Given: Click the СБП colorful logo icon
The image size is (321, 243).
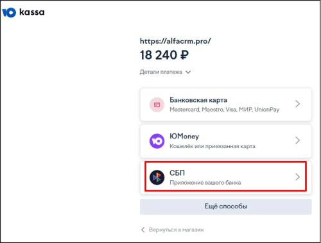Looking at the screenshot, I should pos(157,178).
